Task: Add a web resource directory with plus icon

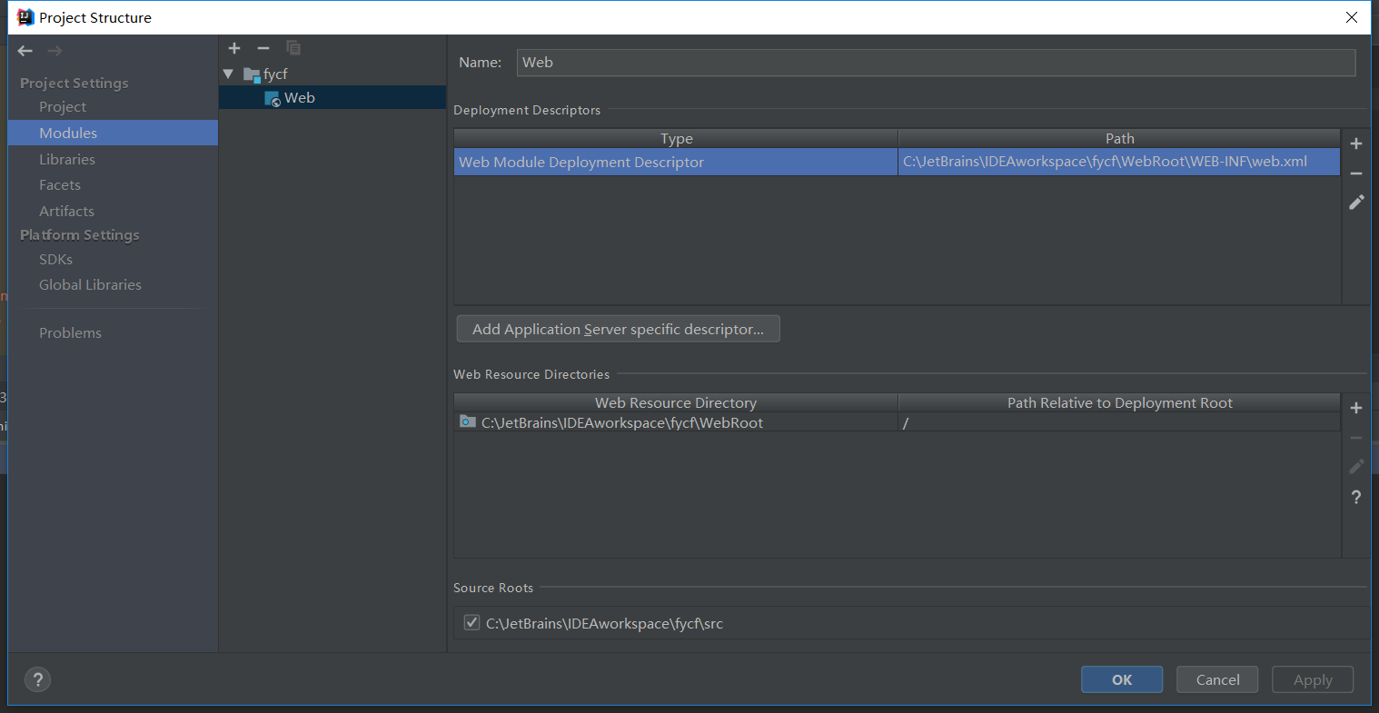Action: (1355, 408)
